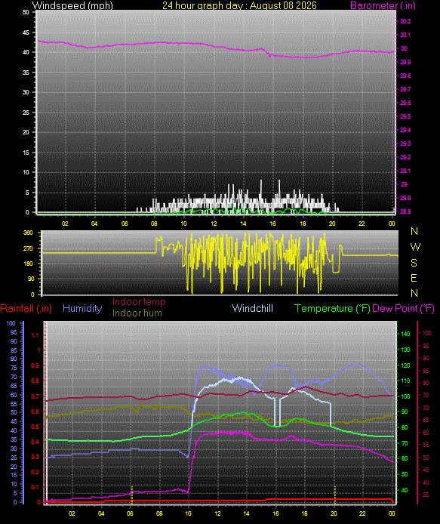Click the '50' windspeed axis value
Viewport: 440px width, 524px height.
coord(26,12)
